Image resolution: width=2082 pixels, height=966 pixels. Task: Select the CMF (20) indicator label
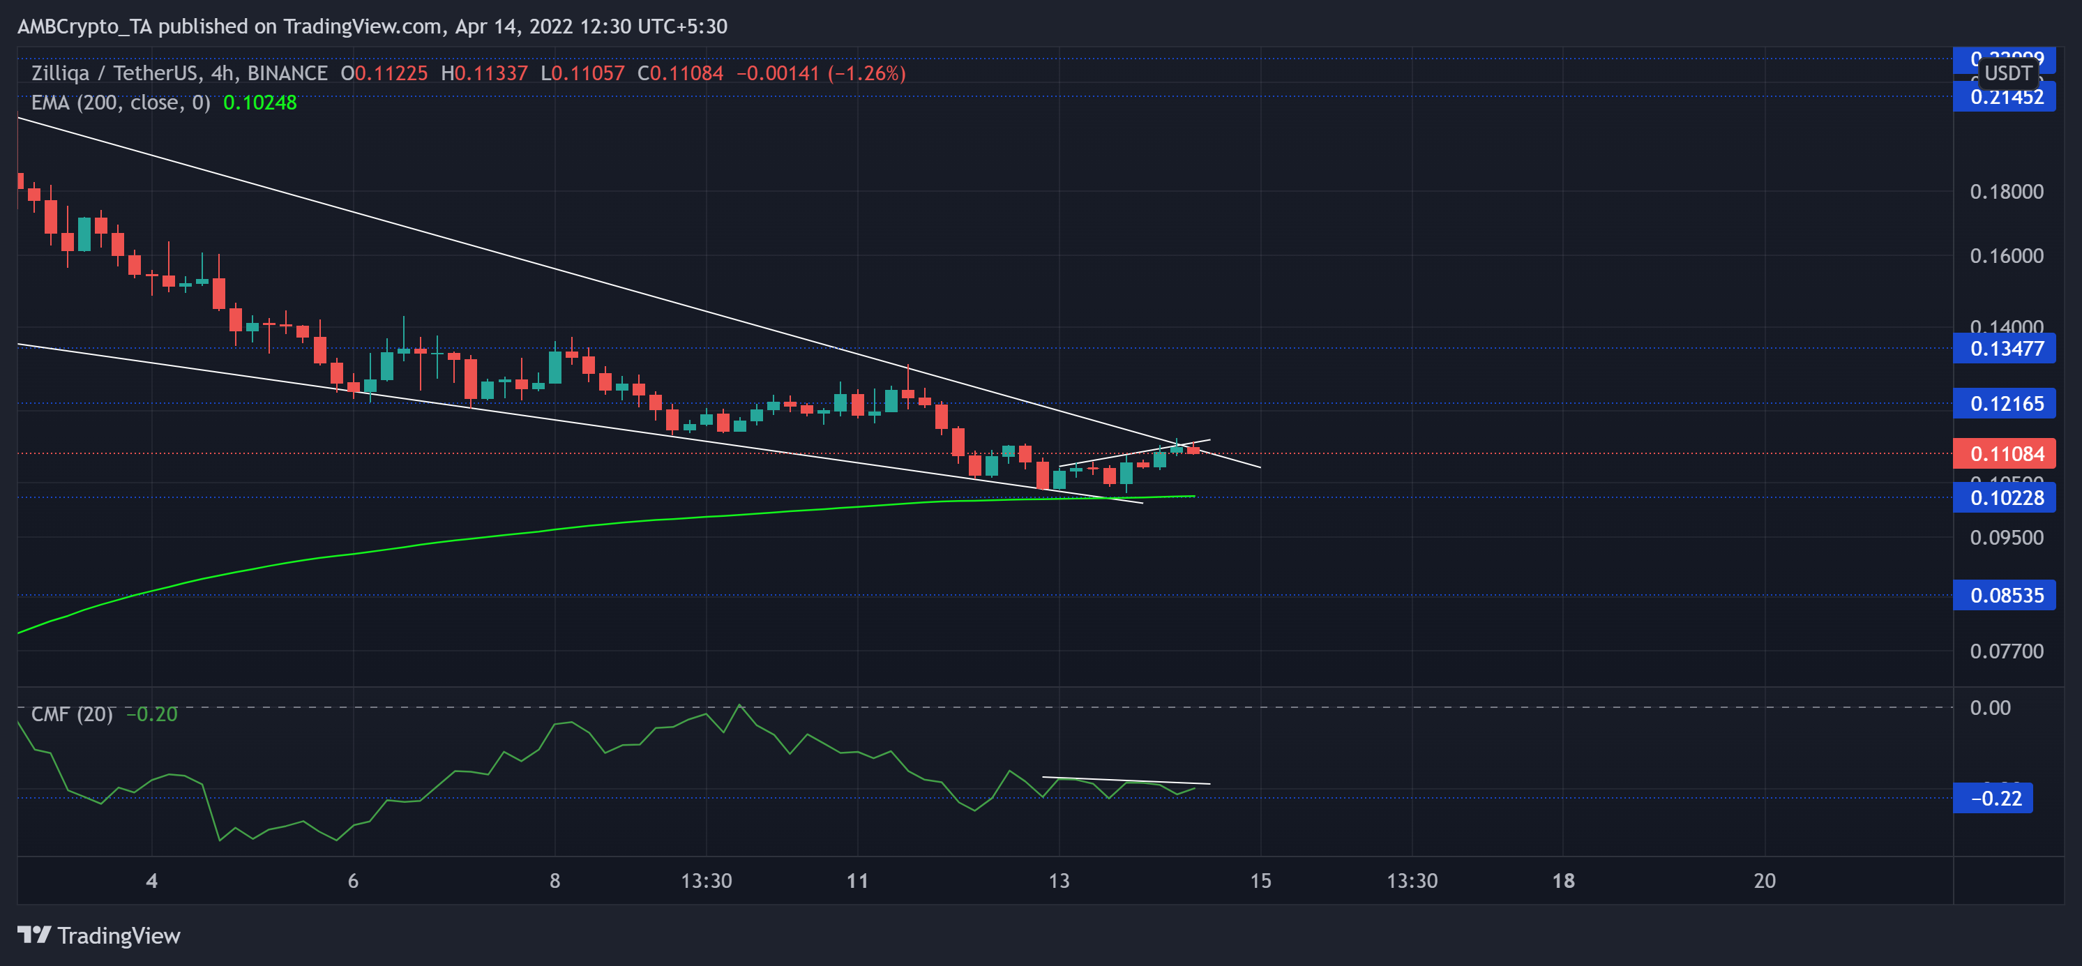click(73, 714)
